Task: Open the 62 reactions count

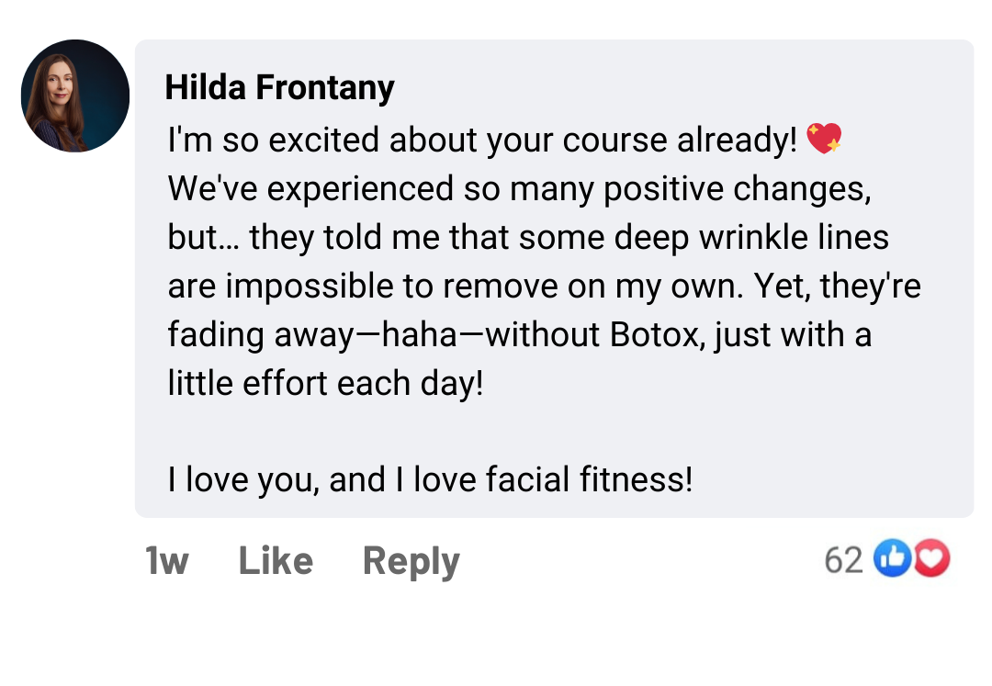Action: (843, 558)
